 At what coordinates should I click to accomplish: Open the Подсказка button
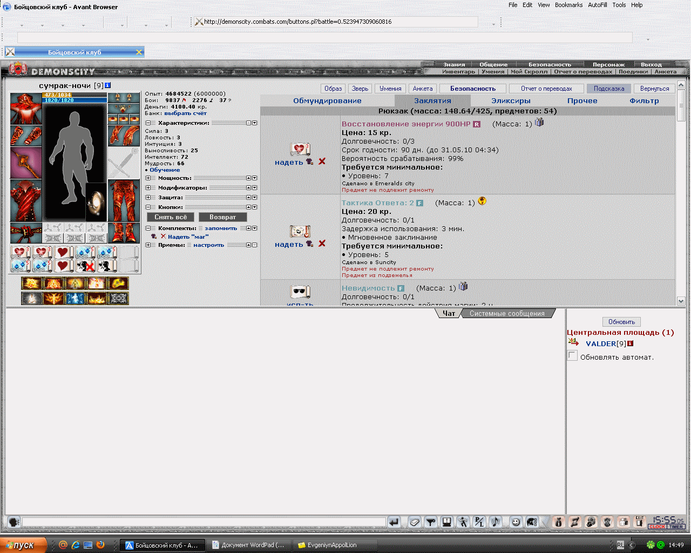(x=609, y=89)
